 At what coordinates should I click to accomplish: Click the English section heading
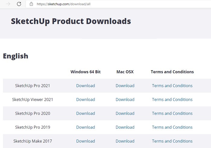(16, 56)
